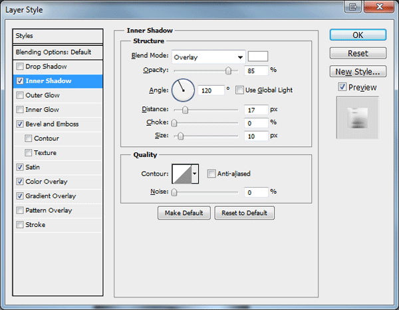The height and width of the screenshot is (310, 399).
Task: Open the New Style dialog
Action: [x=358, y=72]
